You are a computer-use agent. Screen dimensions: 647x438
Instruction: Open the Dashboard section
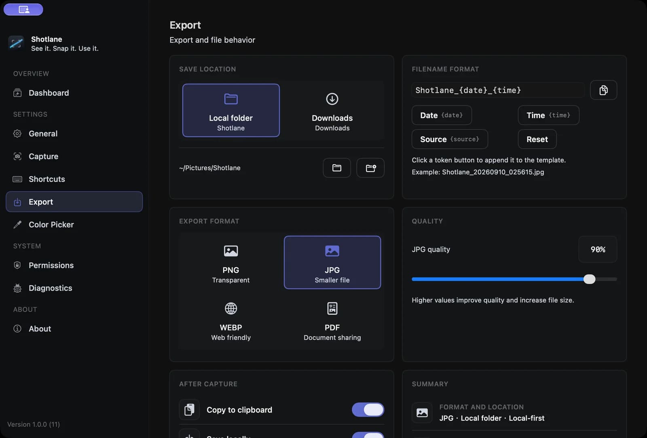pos(74,93)
